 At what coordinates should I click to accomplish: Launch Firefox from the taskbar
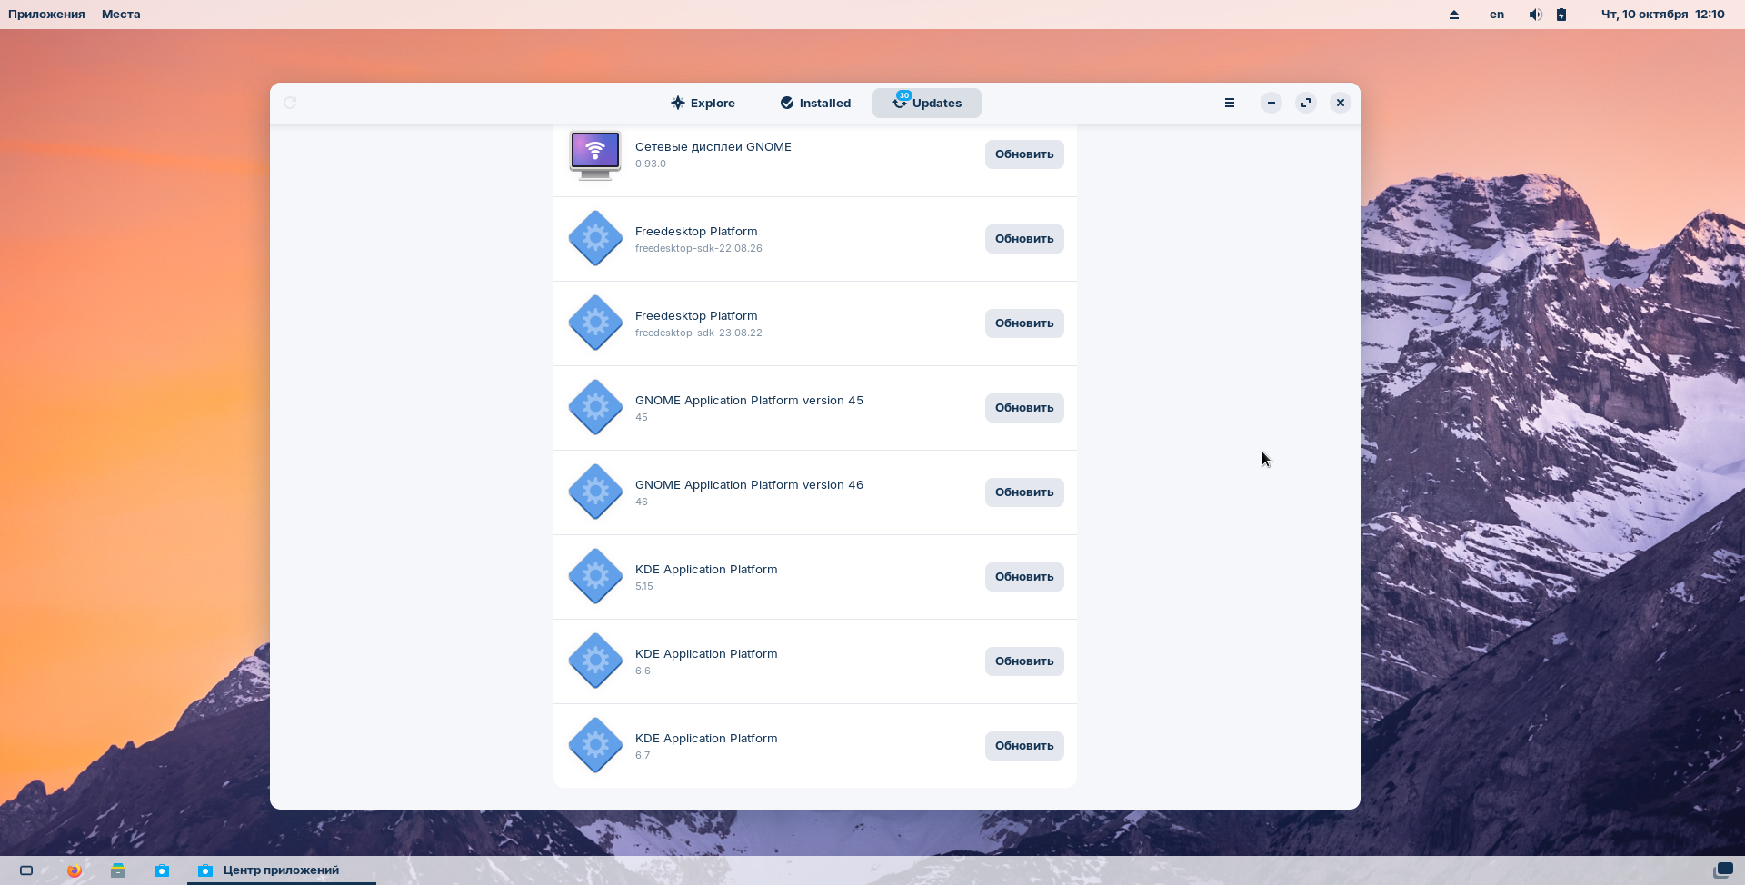coord(75,870)
